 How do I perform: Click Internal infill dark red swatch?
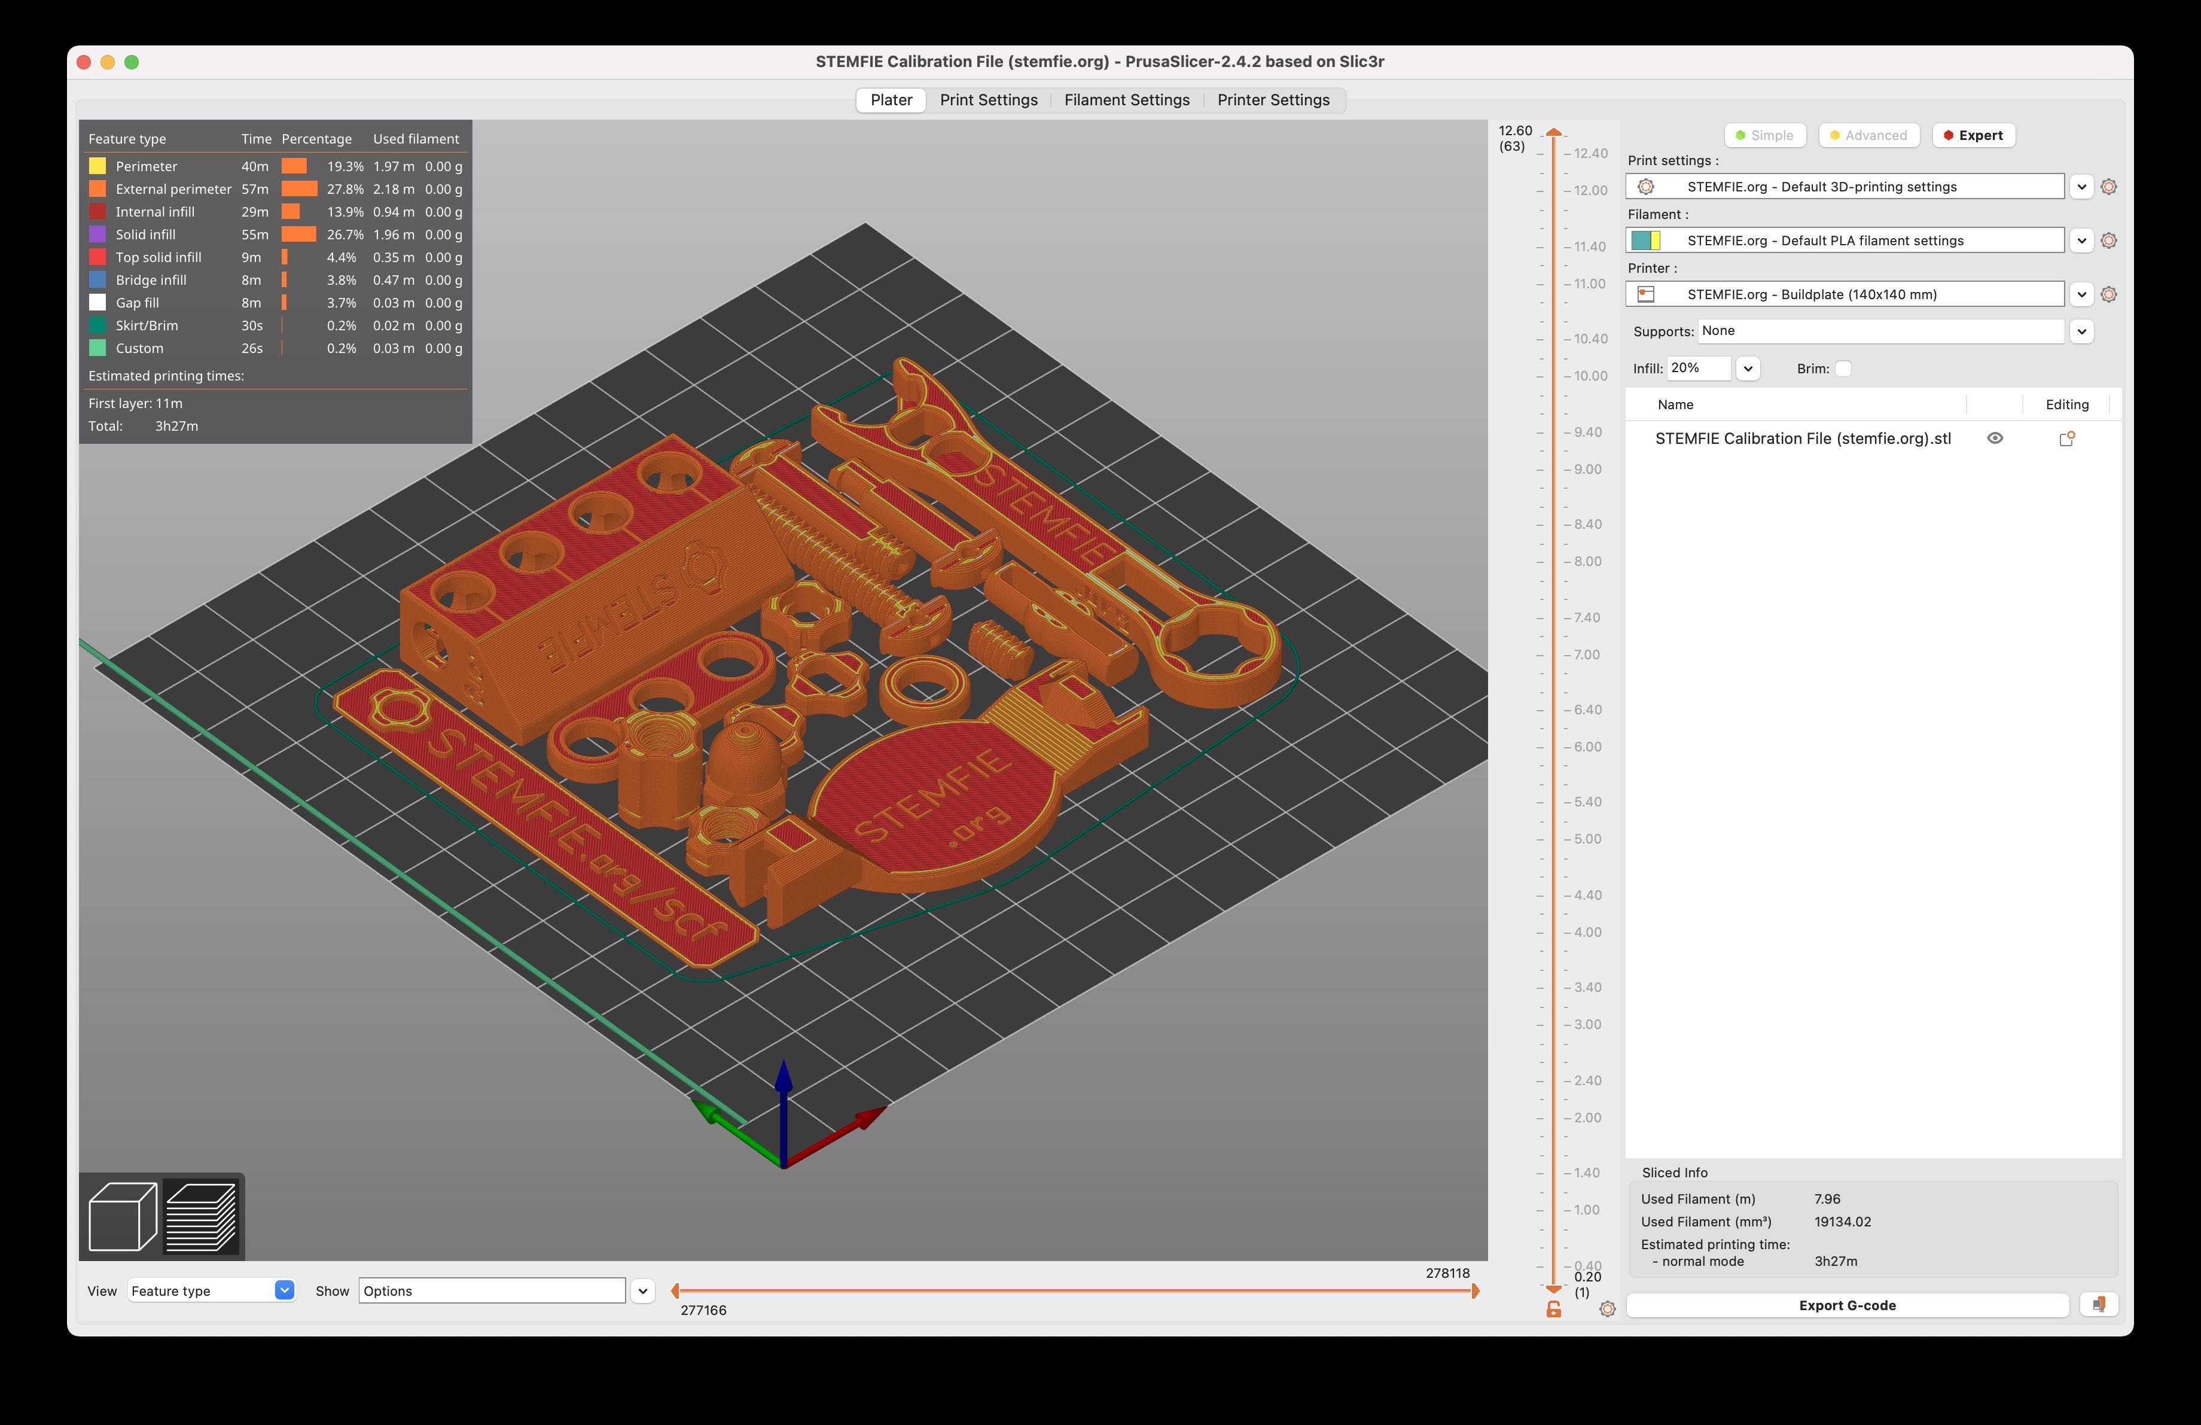pos(97,212)
